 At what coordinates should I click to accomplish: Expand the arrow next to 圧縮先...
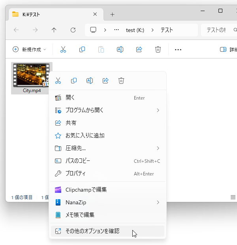point(158,148)
